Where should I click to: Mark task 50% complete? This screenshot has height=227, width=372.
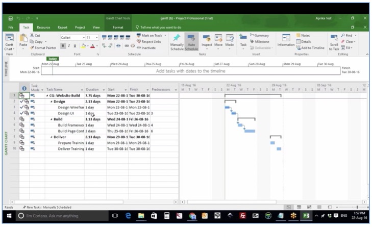116,37
